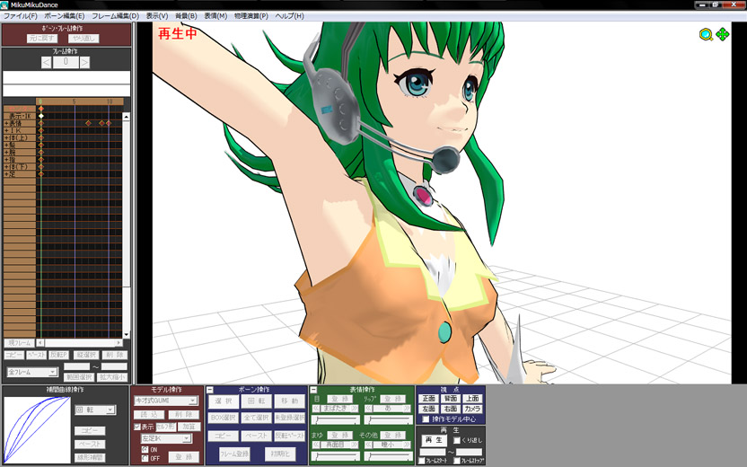Click timeline horizontal scrollbar left arrow

click(40, 343)
